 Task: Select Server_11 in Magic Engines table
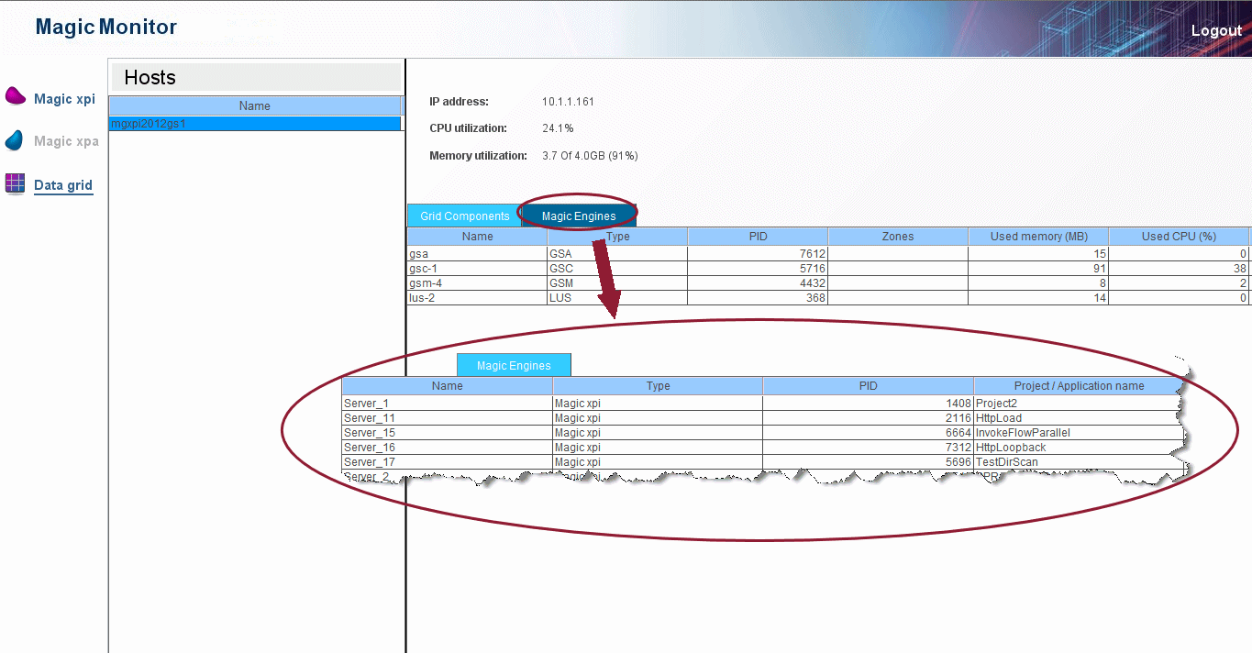[x=447, y=417]
